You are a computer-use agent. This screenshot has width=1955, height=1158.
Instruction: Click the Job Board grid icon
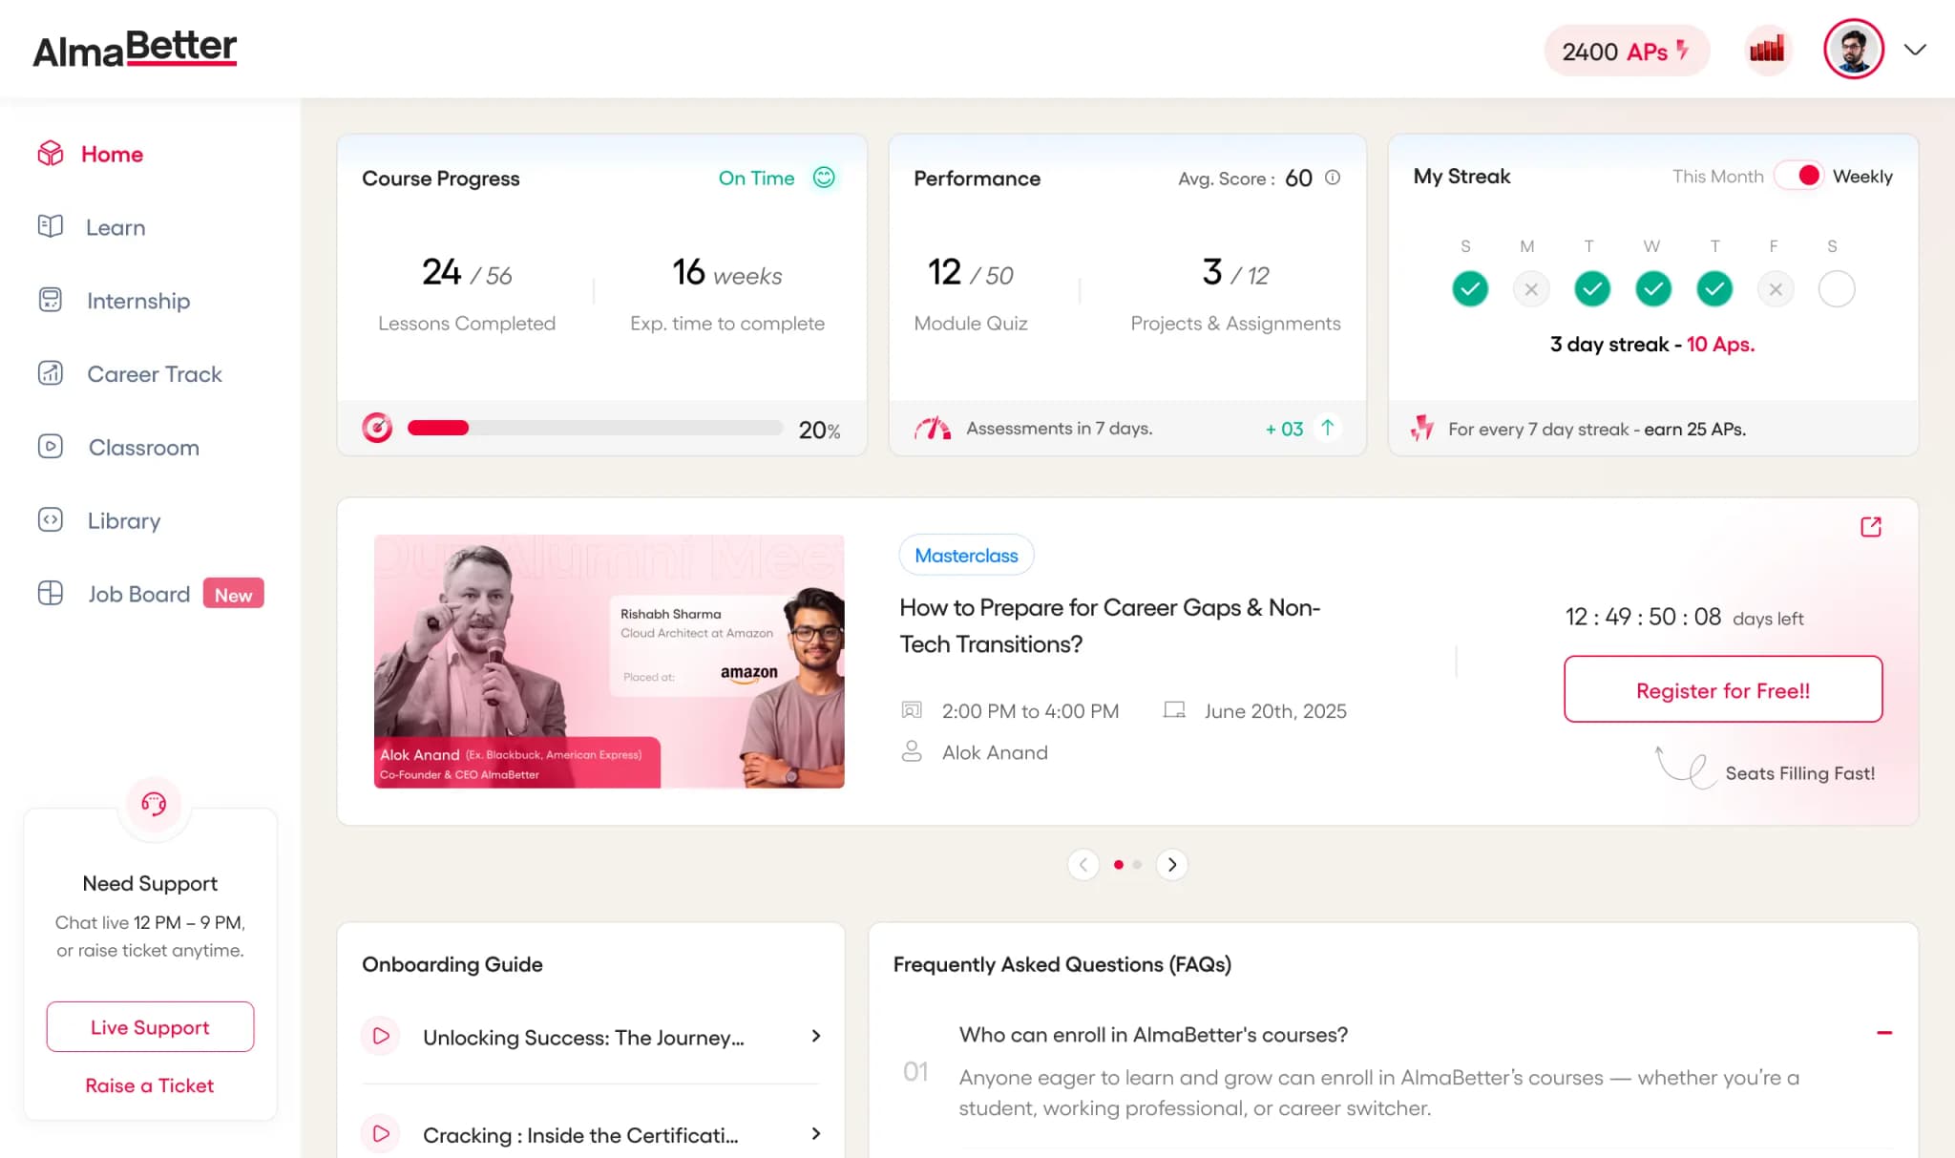pyautogui.click(x=51, y=593)
